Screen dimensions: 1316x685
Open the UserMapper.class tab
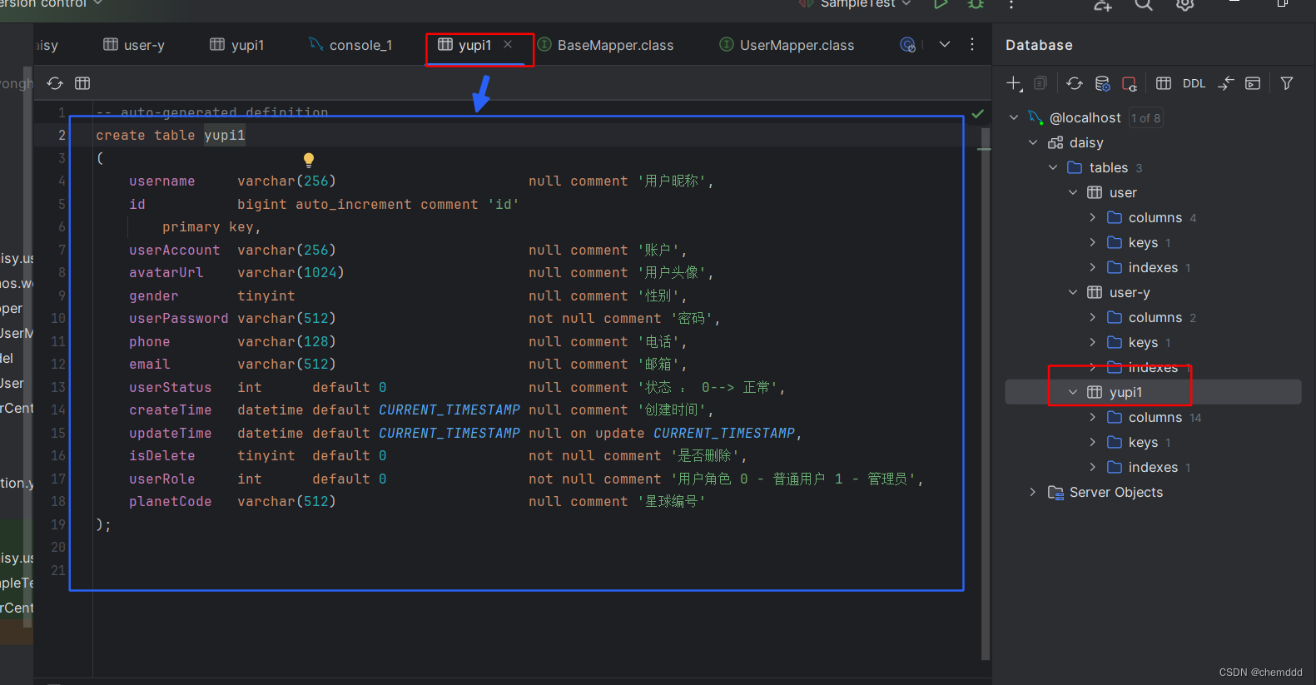pos(787,45)
